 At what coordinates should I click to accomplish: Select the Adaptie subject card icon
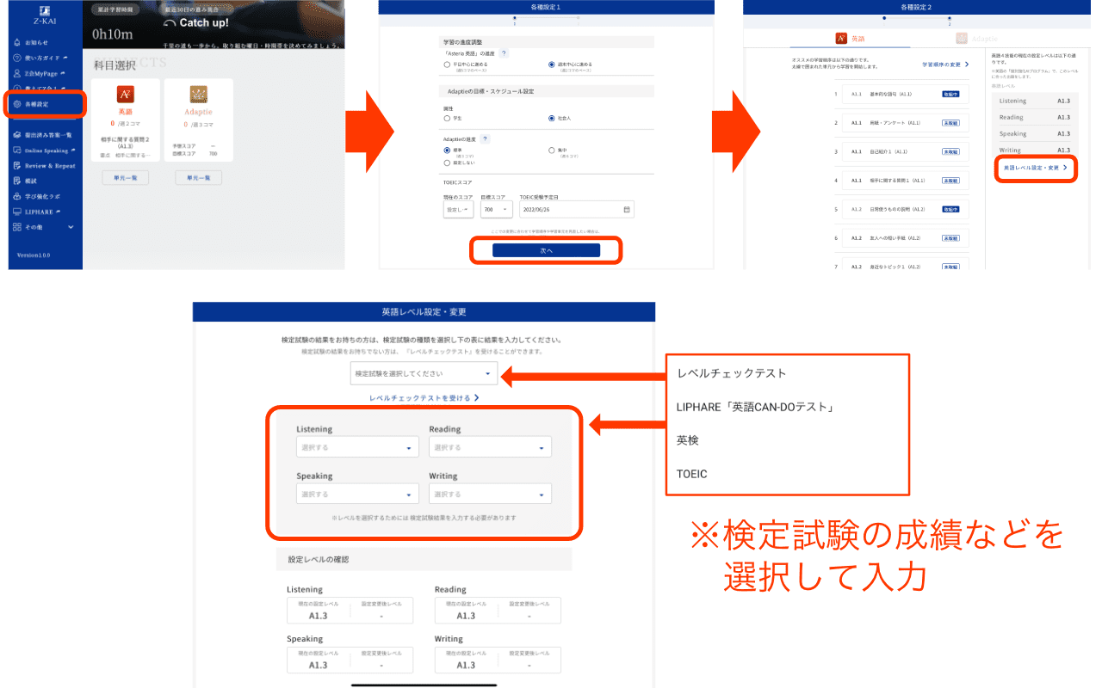tap(198, 95)
